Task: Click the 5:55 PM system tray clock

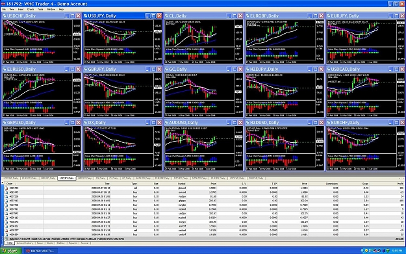Action: pos(397,251)
